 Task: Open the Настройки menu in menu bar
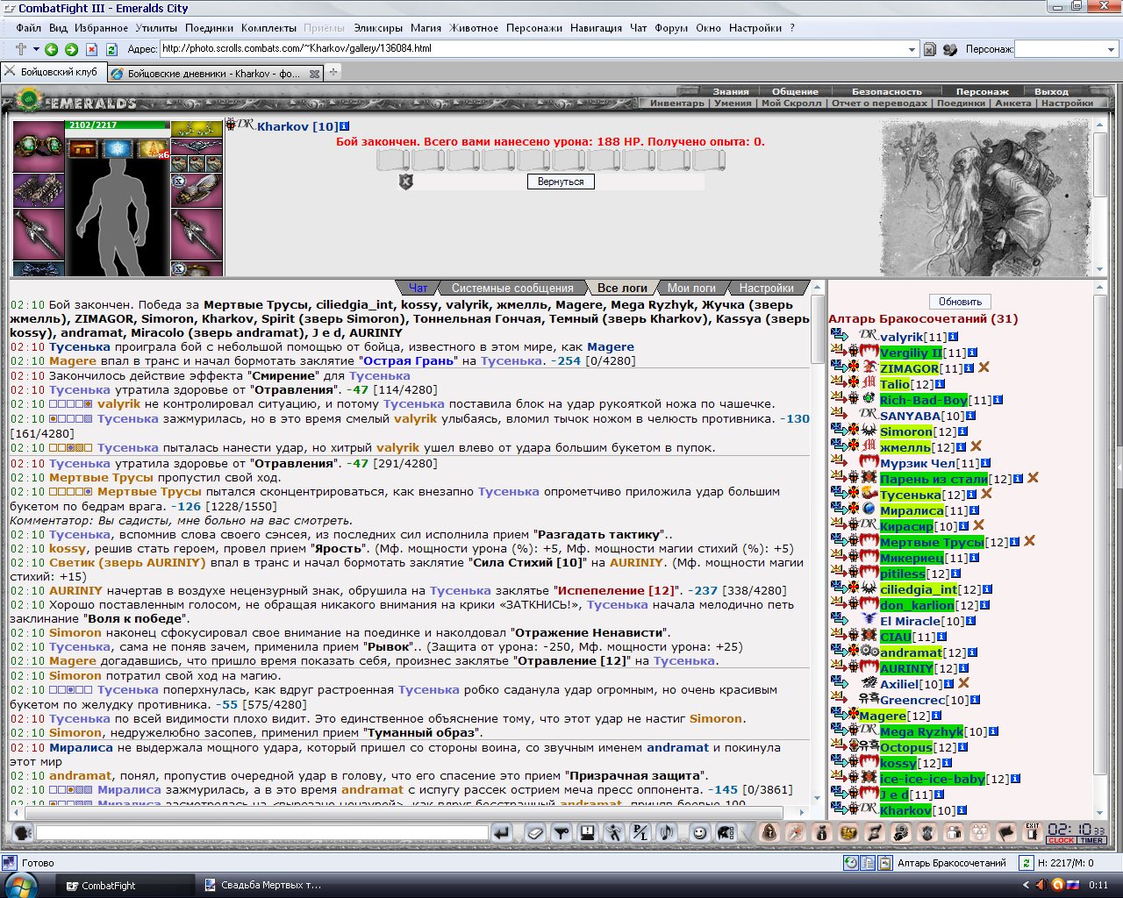pos(755,28)
